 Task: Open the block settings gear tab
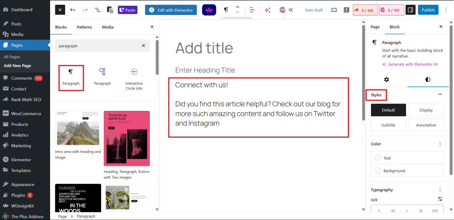(386, 80)
